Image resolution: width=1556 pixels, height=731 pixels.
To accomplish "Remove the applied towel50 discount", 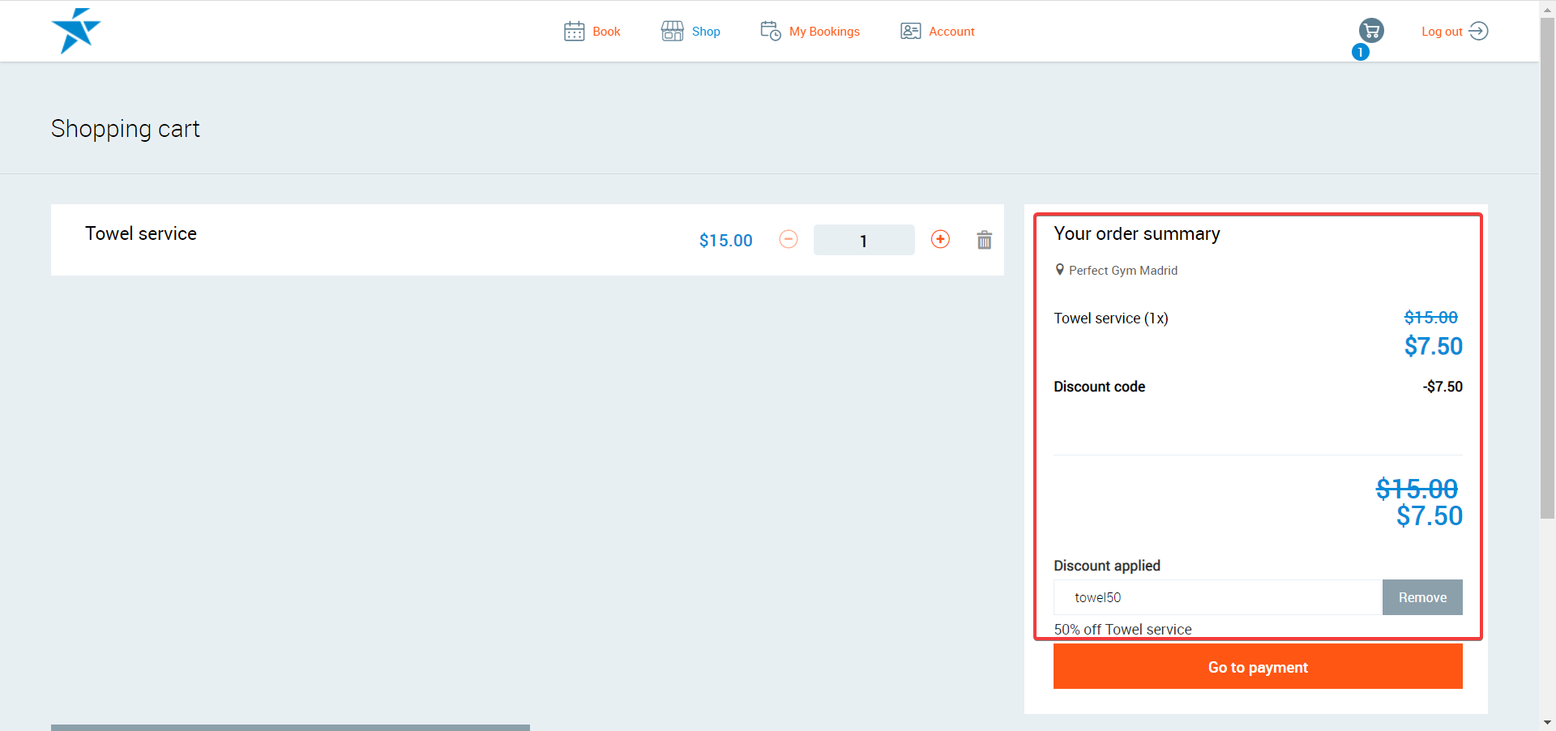I will coord(1421,597).
